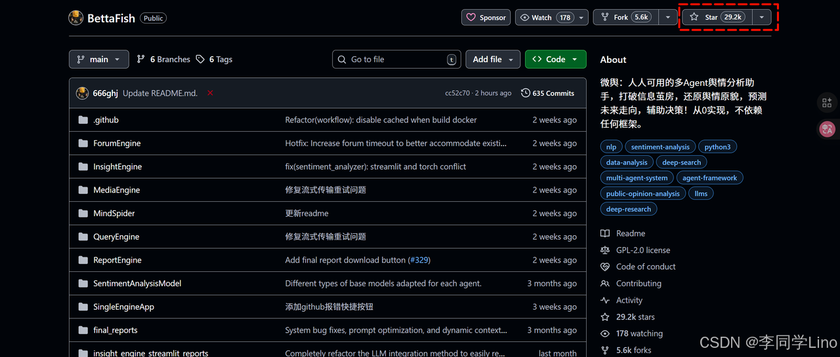Select the public-opinion-analysis topic tag
840x357 pixels.
(643, 194)
